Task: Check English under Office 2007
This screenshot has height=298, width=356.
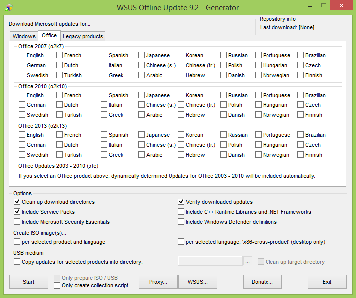Action: click(x=22, y=55)
